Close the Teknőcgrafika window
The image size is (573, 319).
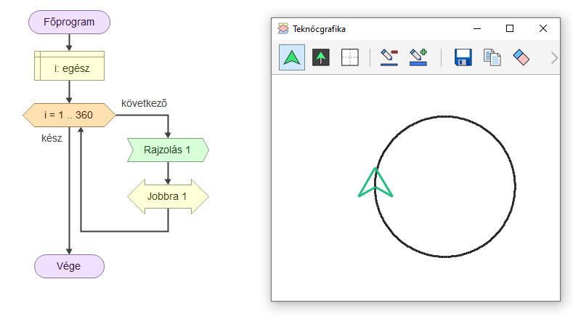pos(543,29)
